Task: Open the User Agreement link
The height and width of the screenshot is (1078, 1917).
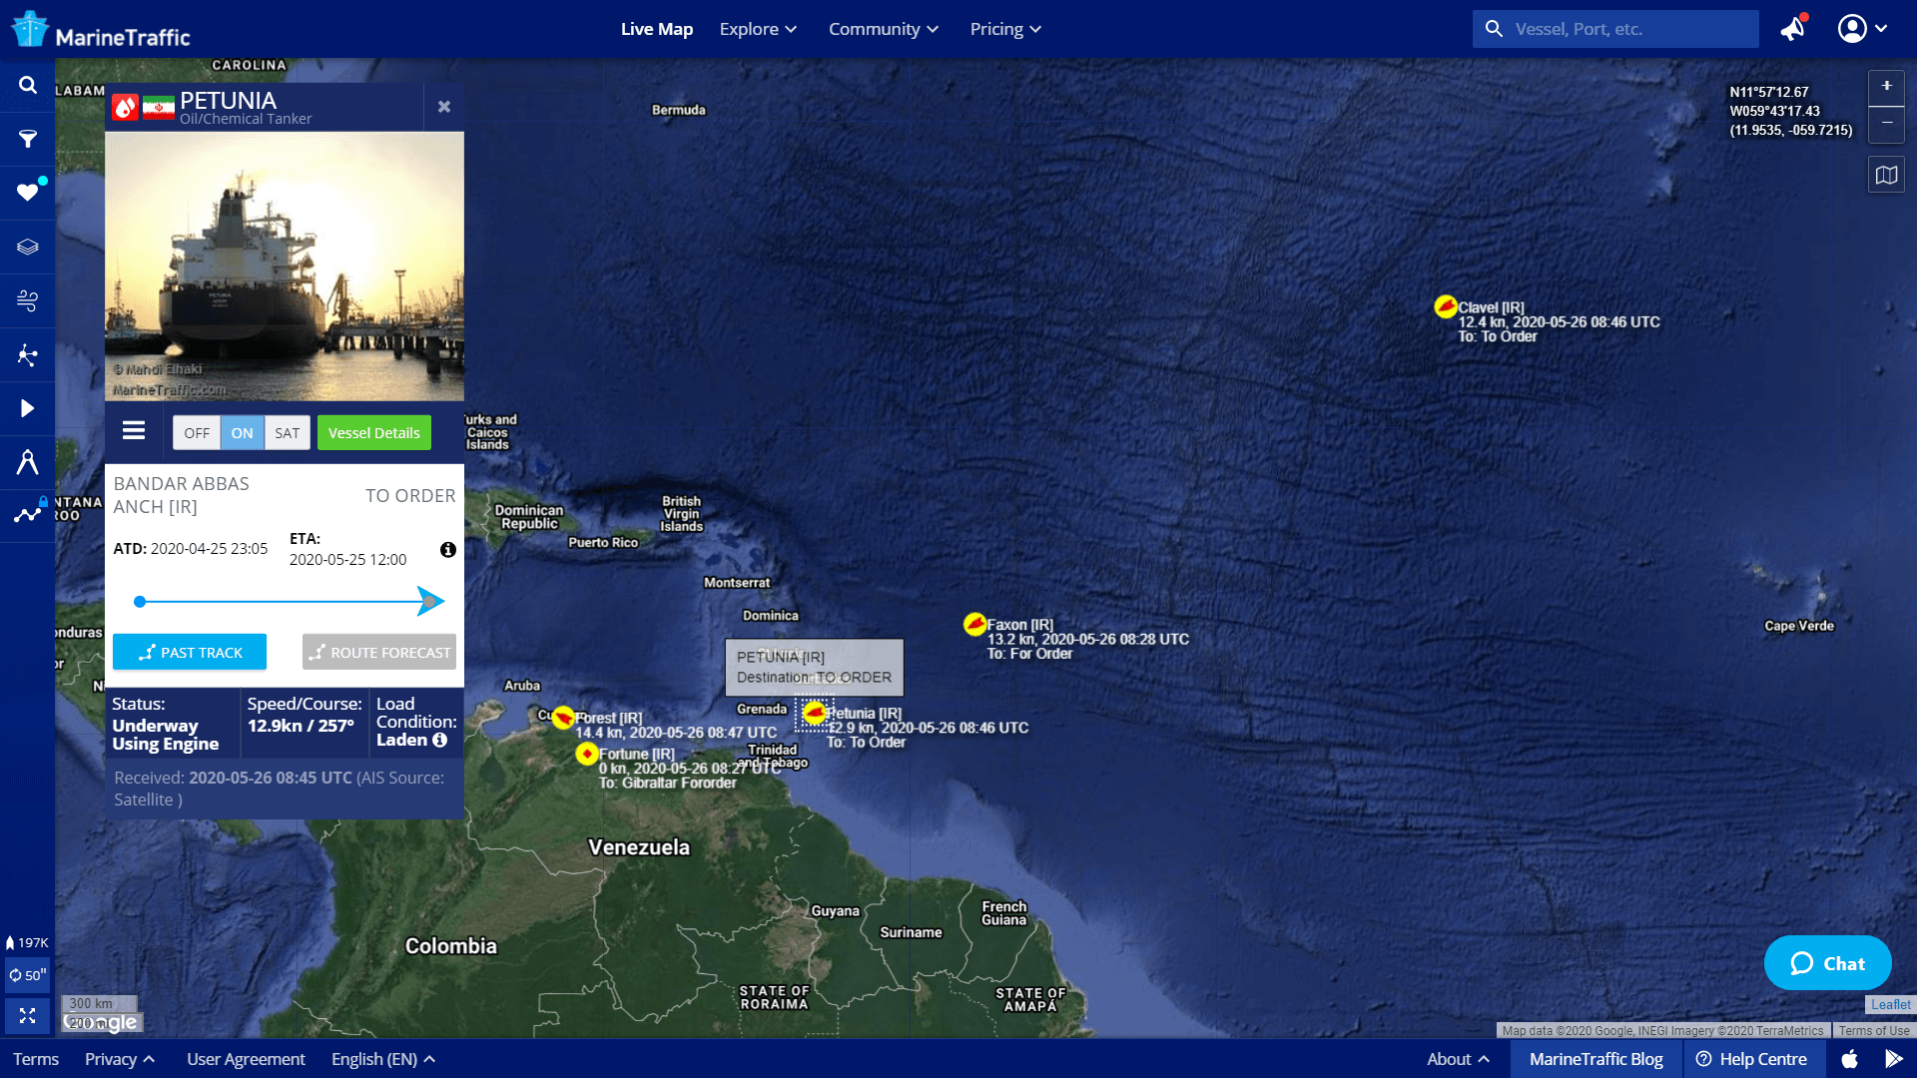Action: coord(246,1059)
